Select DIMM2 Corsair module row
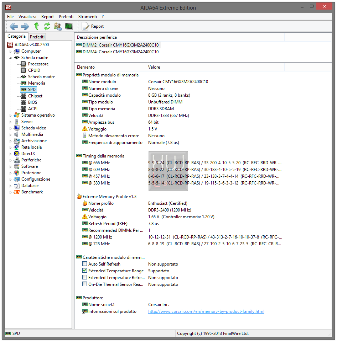337x342 pixels. pyautogui.click(x=118, y=45)
